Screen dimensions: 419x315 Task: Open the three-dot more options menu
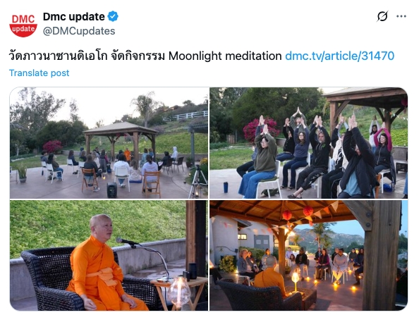coord(401,16)
